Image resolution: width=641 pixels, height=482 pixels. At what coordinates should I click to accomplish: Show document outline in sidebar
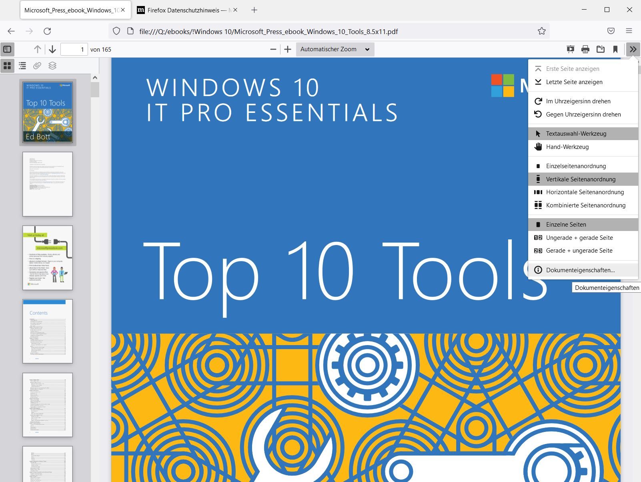pyautogui.click(x=22, y=66)
